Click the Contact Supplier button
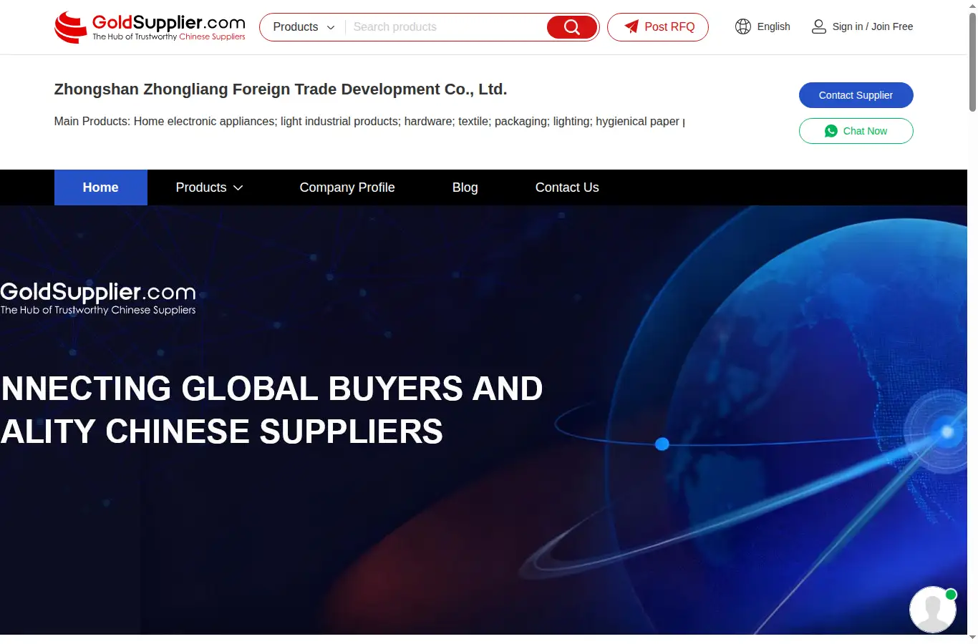This screenshot has height=644, width=978. point(856,95)
